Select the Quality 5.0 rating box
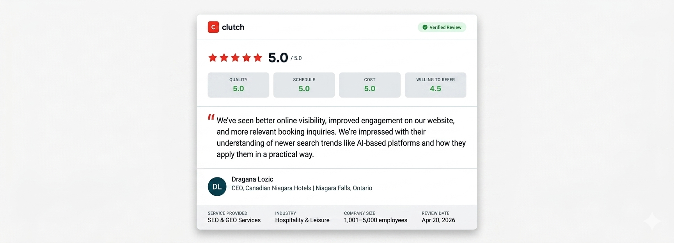Viewport: 674px width, 243px height. pyautogui.click(x=238, y=85)
